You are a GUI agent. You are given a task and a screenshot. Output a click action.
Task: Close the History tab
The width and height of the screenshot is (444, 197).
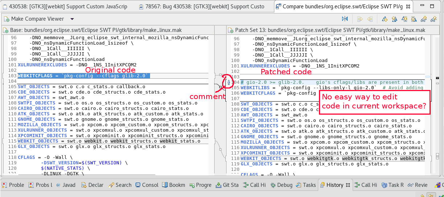coord(348,185)
